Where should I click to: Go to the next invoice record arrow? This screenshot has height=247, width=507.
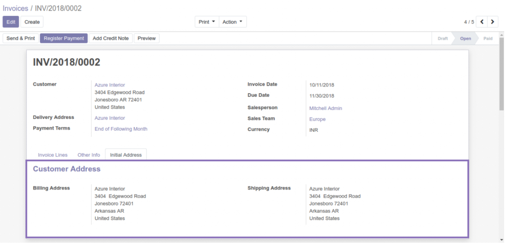point(492,22)
